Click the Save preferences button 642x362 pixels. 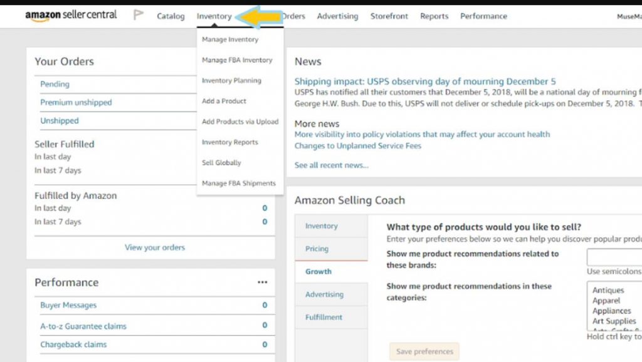(x=424, y=351)
